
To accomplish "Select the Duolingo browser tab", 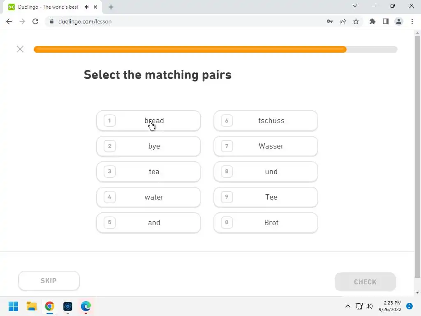I will click(x=45, y=7).
